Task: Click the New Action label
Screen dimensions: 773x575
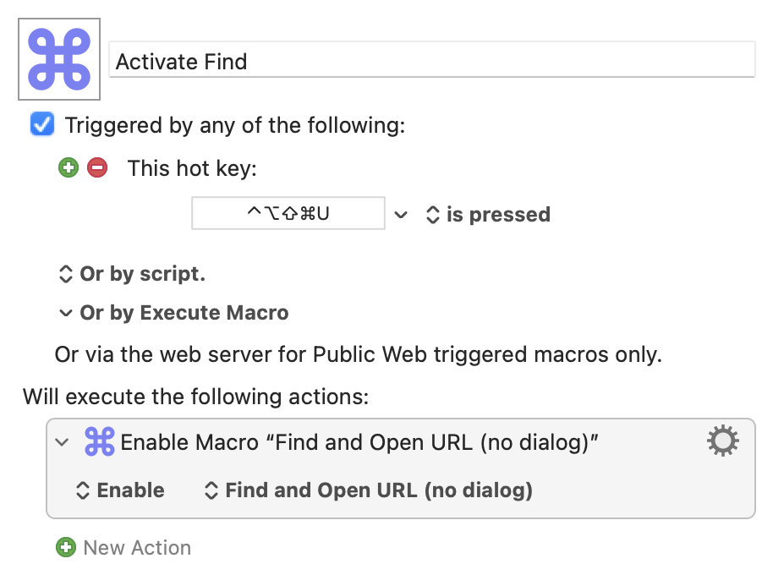Action: (x=137, y=547)
